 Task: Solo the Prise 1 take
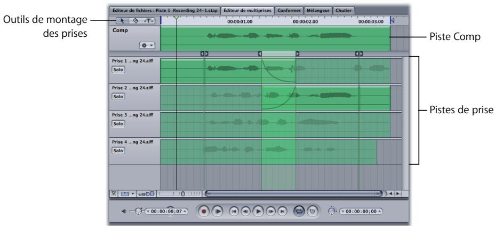(x=118, y=70)
